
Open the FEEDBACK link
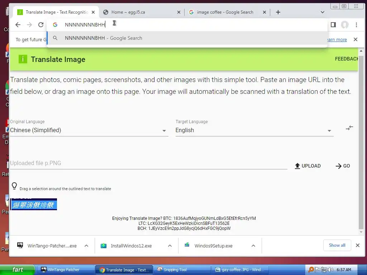pyautogui.click(x=347, y=59)
